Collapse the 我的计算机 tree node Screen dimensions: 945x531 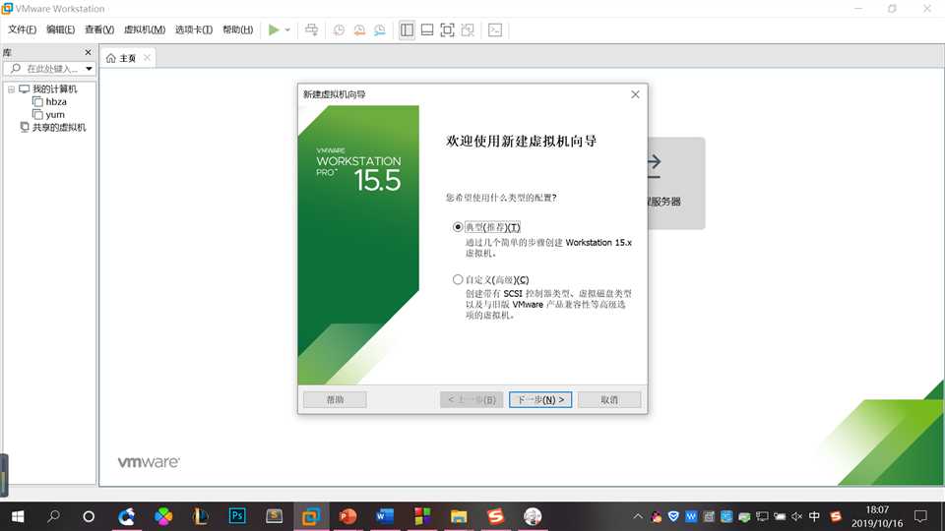click(x=11, y=89)
